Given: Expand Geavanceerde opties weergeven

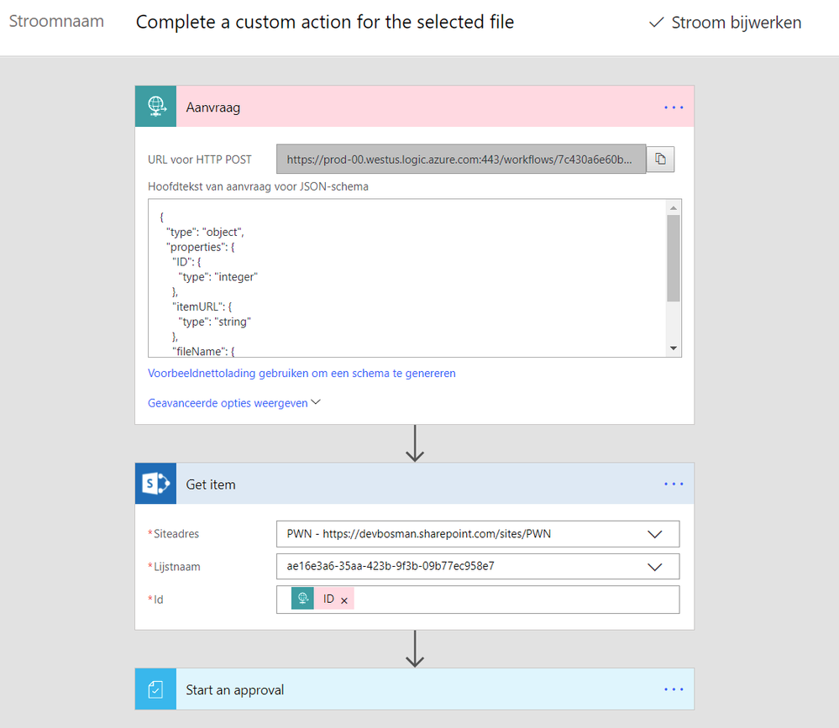Looking at the screenshot, I should click(234, 403).
